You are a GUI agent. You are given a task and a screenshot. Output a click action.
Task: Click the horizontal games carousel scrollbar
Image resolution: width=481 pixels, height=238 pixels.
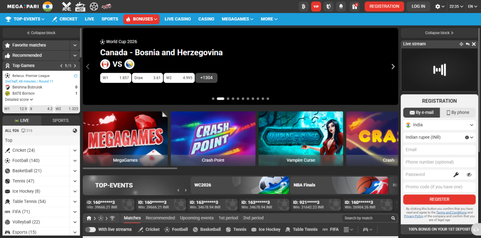point(130,168)
